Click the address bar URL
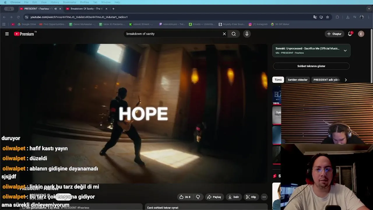Image resolution: width=373 pixels, height=210 pixels. pos(79,17)
